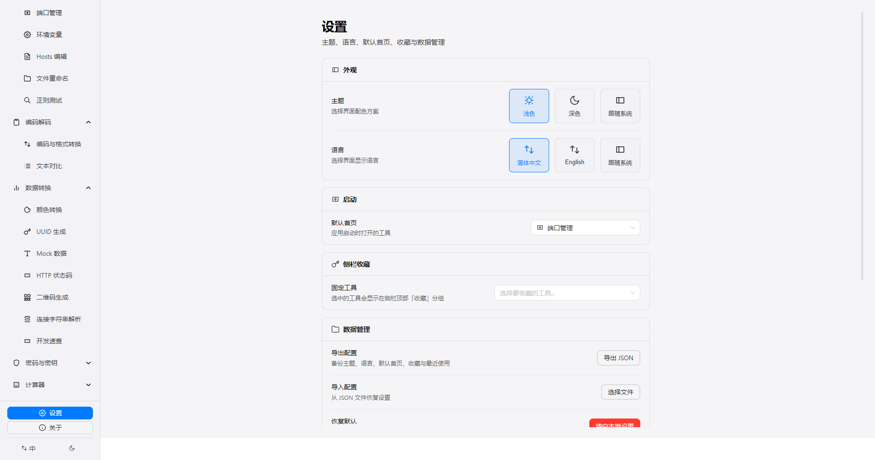Click the 侧栏收藏 section key icon
The height and width of the screenshot is (460, 875).
335,264
